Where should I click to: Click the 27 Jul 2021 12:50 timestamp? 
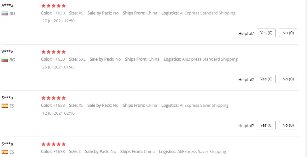pyautogui.click(x=58, y=21)
